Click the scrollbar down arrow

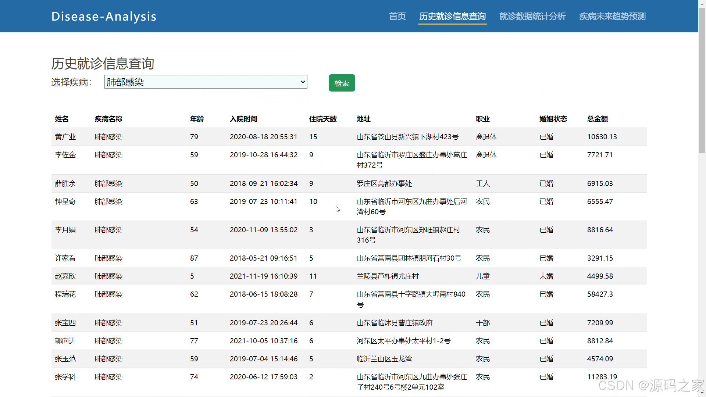(702, 393)
